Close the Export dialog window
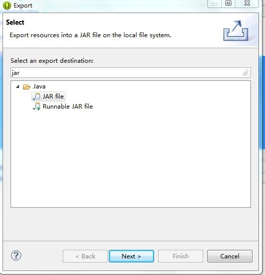The height and width of the screenshot is (275, 265). 247,3
